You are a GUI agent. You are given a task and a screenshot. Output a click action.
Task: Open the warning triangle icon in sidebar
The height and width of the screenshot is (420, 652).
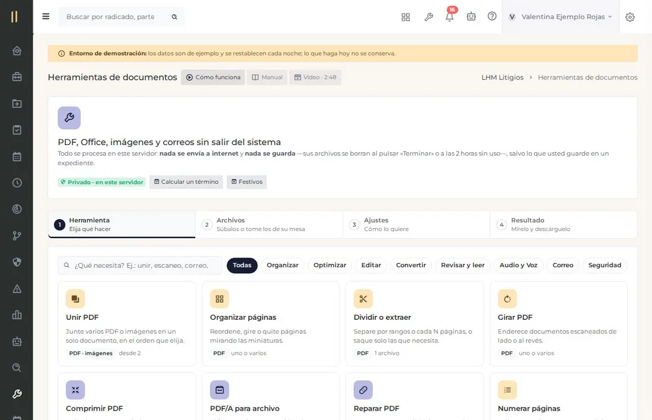[17, 288]
